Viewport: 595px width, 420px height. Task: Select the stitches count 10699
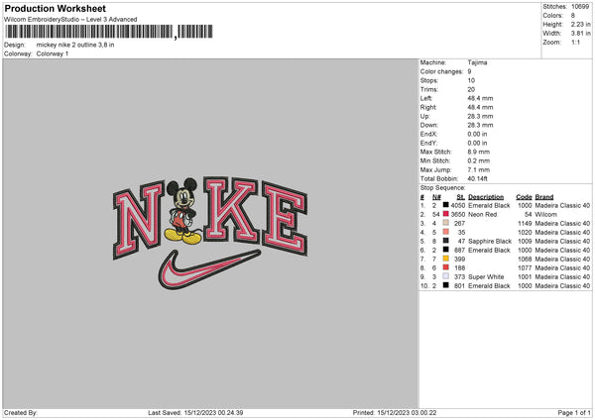[580, 7]
